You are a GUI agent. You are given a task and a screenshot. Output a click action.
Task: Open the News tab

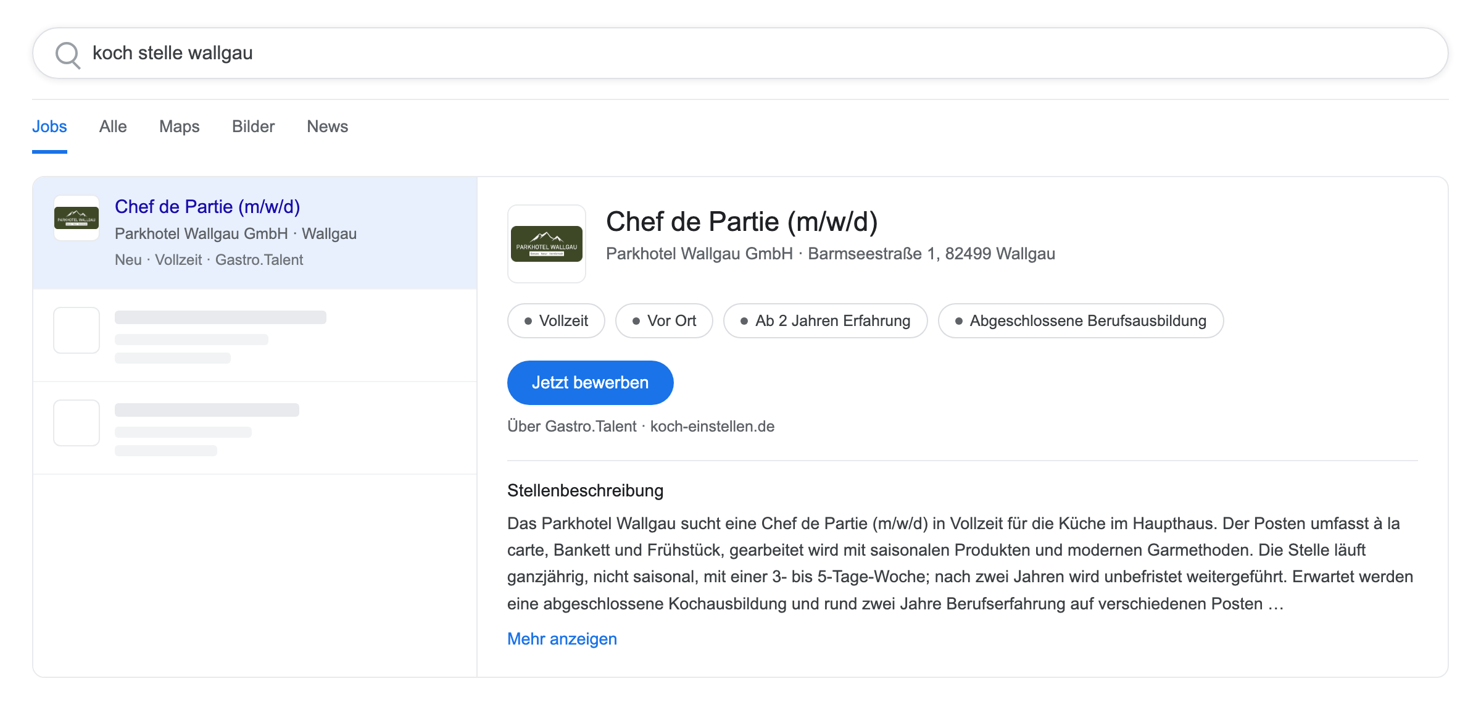pyautogui.click(x=328, y=127)
